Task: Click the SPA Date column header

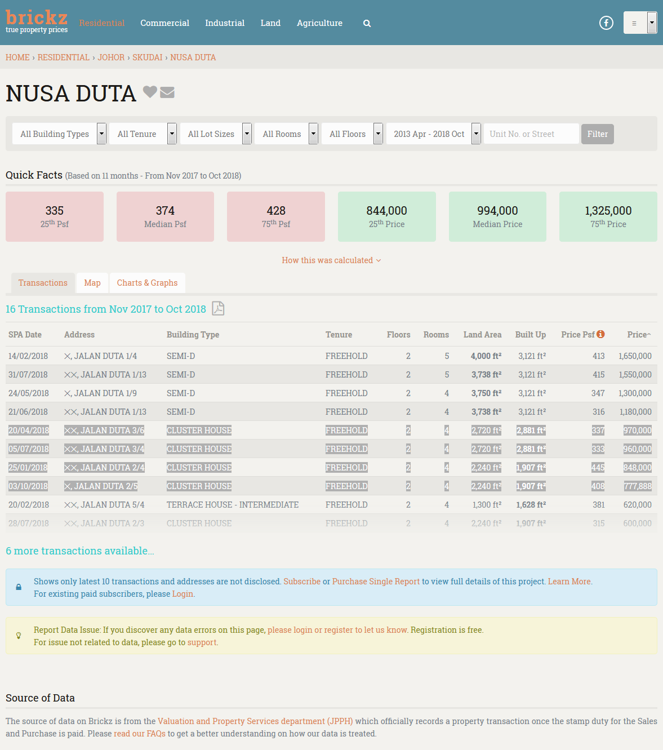Action: tap(25, 335)
